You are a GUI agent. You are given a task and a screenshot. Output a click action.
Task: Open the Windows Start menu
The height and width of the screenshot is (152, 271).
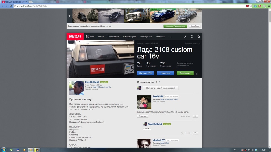(x=4, y=149)
